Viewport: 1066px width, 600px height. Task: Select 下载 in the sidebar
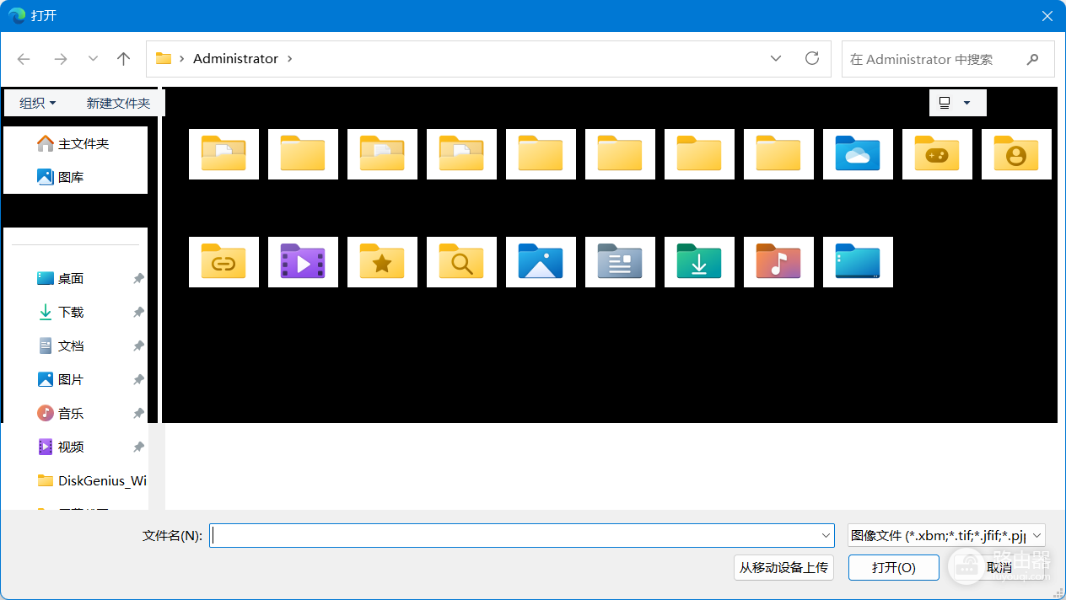tap(61, 313)
